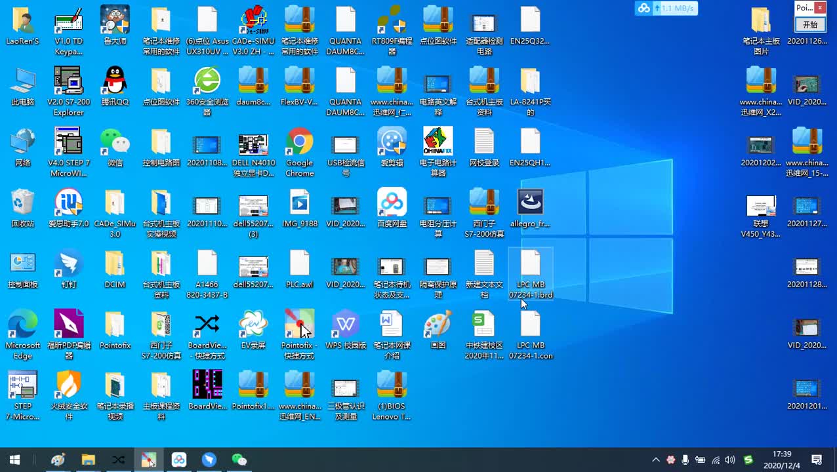
Task: Launch 腾讯QQ from the desktop
Action: (x=115, y=87)
